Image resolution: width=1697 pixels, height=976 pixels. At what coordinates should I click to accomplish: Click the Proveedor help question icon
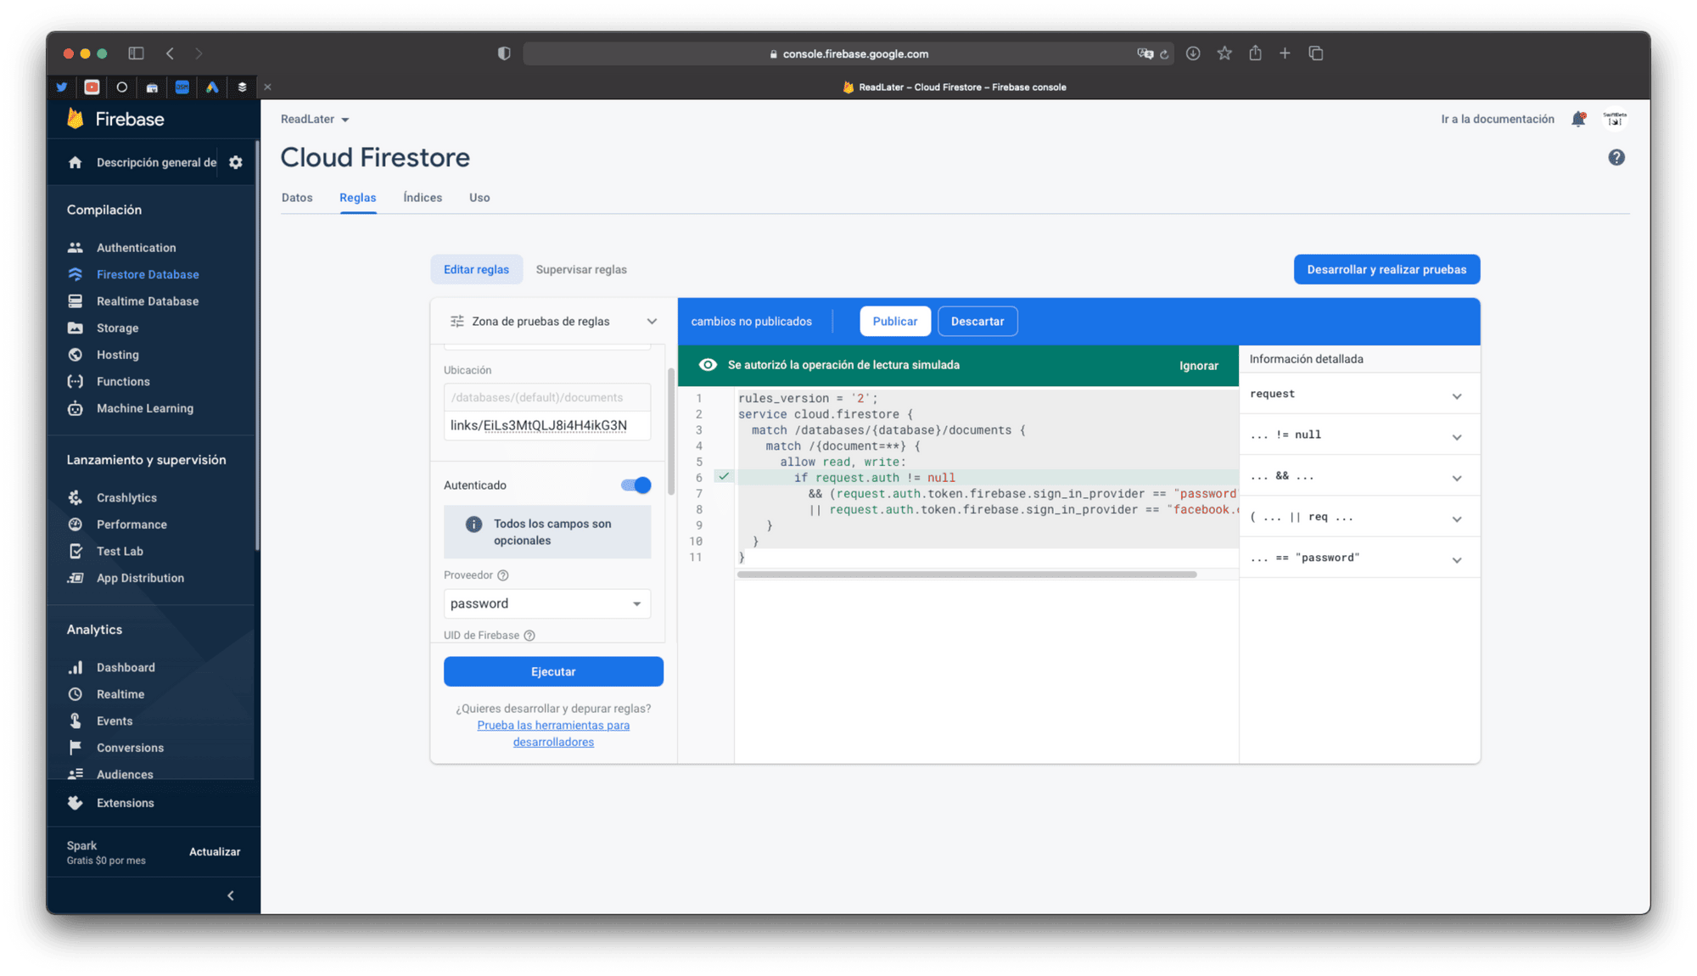(x=503, y=575)
